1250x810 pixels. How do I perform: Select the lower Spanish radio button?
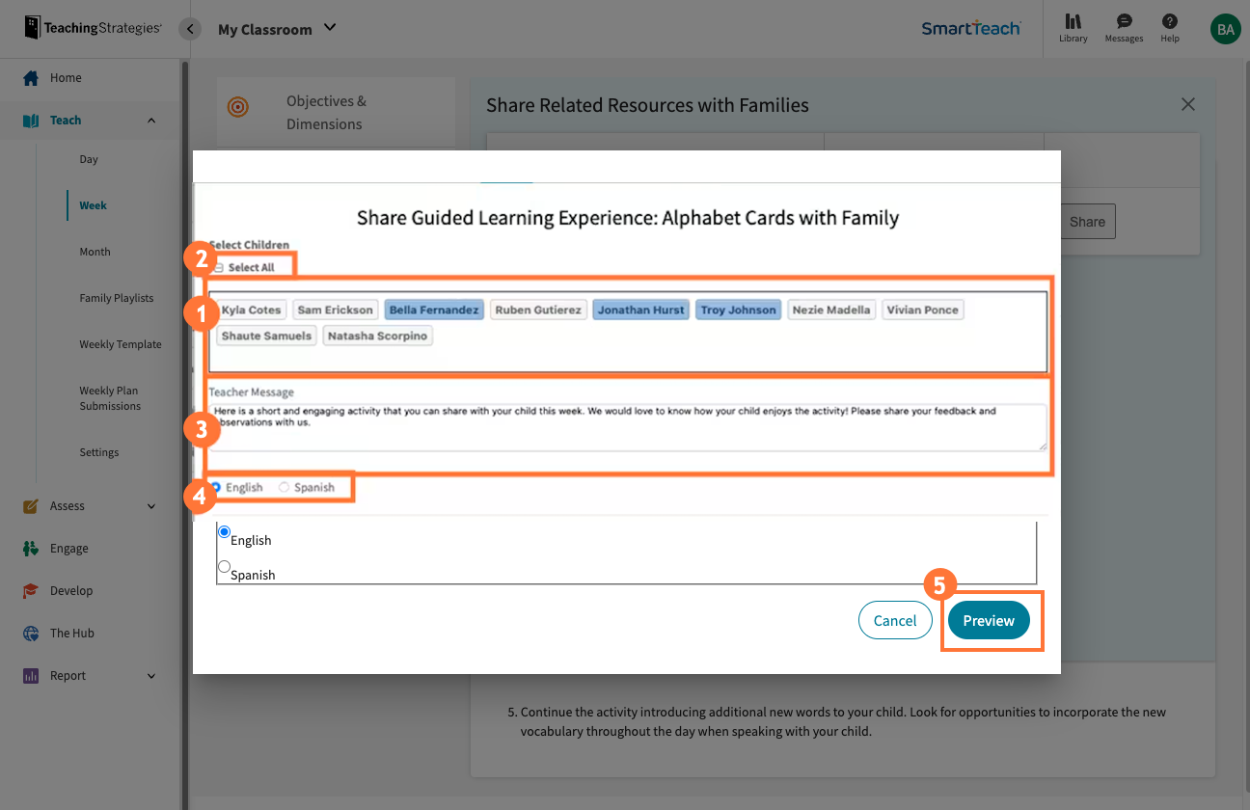click(x=225, y=567)
